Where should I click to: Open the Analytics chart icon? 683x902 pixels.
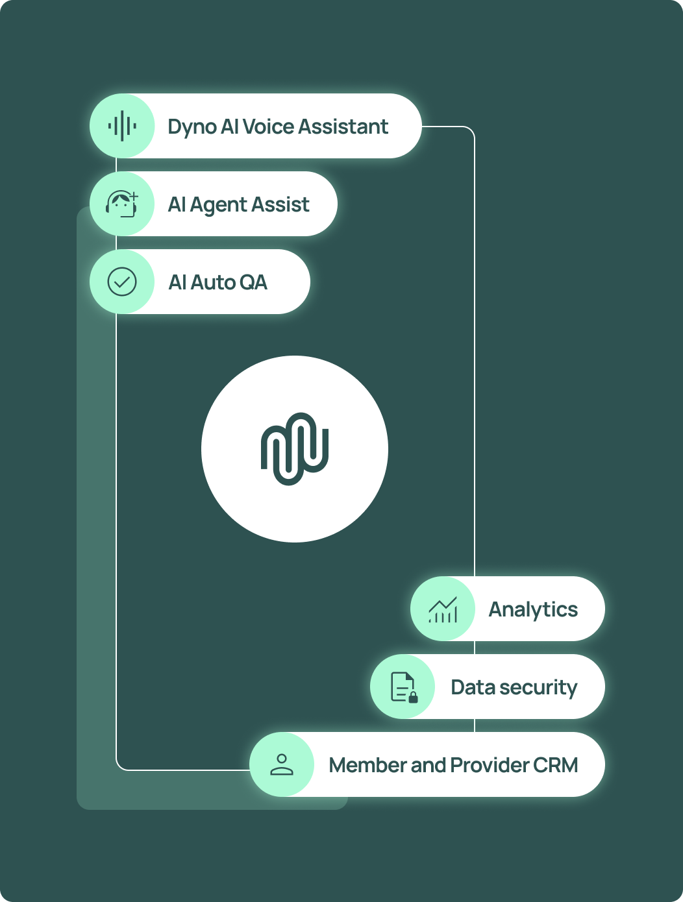click(x=443, y=609)
